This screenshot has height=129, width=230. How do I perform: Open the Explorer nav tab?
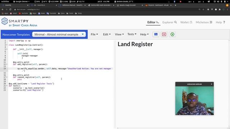[170, 22]
